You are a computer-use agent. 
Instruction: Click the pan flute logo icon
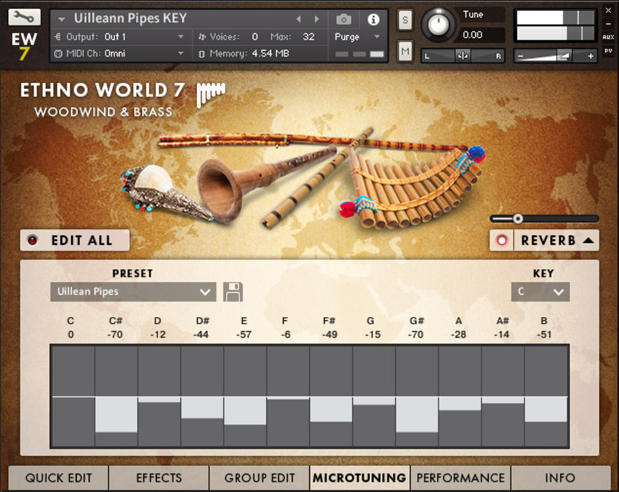click(211, 95)
